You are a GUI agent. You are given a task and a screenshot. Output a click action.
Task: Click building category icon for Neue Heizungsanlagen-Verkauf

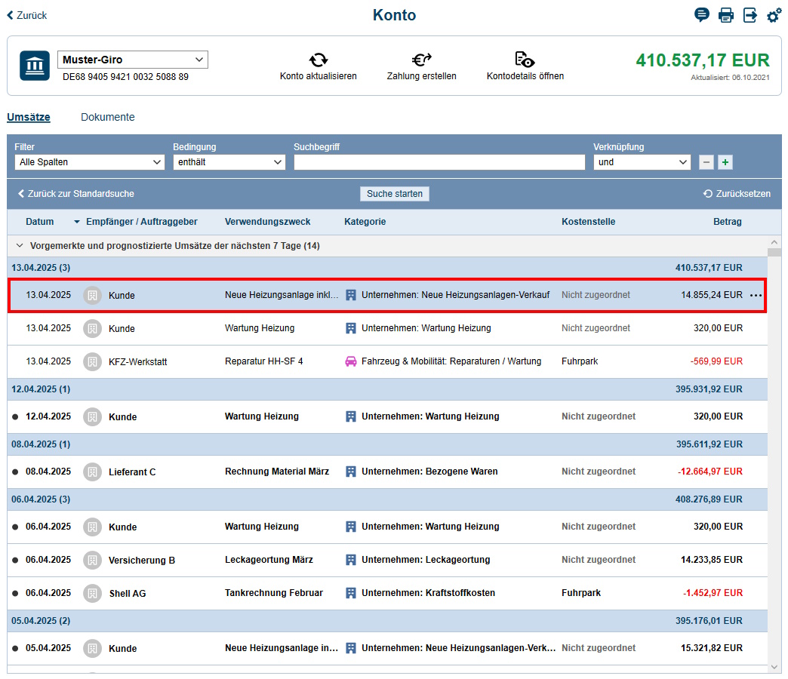[351, 295]
